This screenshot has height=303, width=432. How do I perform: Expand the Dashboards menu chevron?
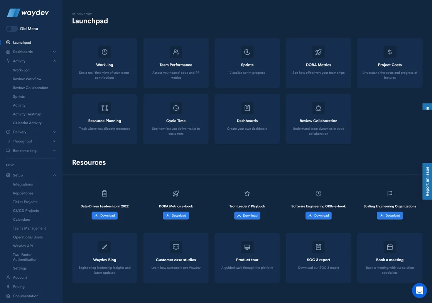coord(54,52)
